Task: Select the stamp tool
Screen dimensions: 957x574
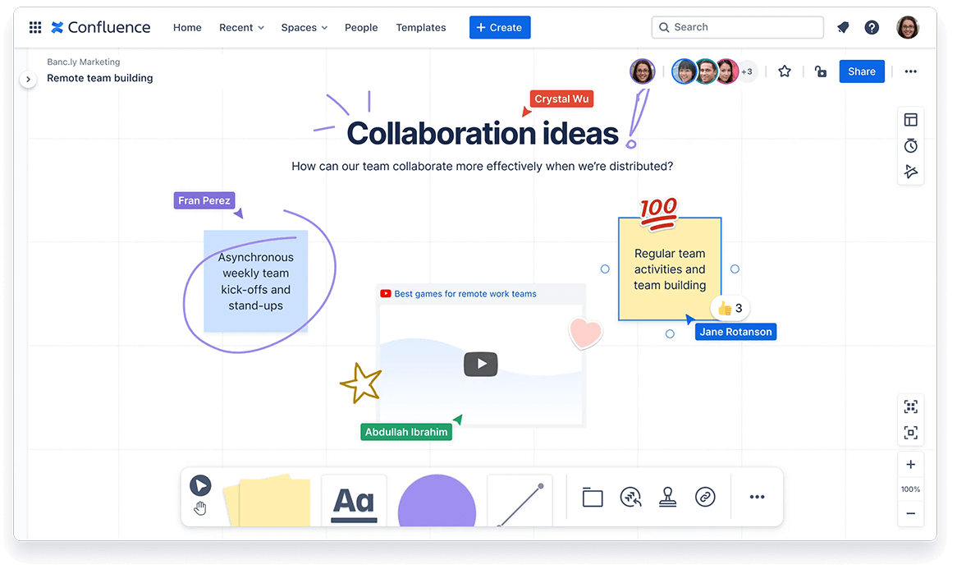Action: click(x=667, y=497)
